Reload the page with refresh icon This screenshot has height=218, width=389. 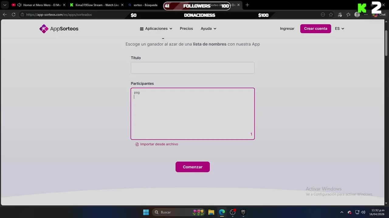click(x=13, y=15)
